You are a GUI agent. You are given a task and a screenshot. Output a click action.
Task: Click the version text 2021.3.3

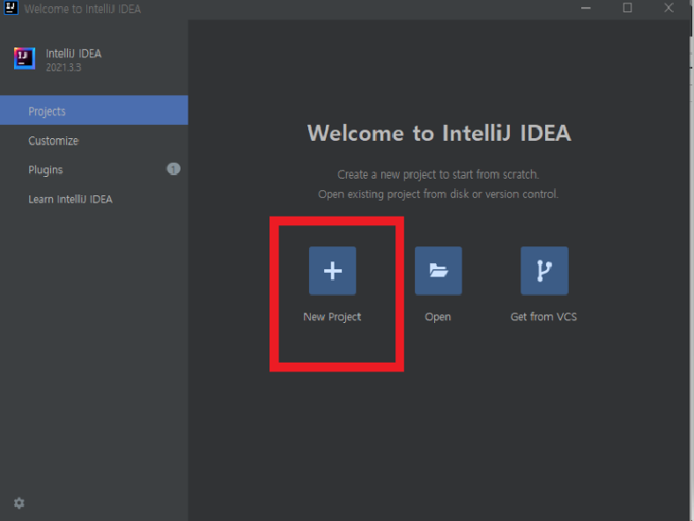tap(63, 68)
